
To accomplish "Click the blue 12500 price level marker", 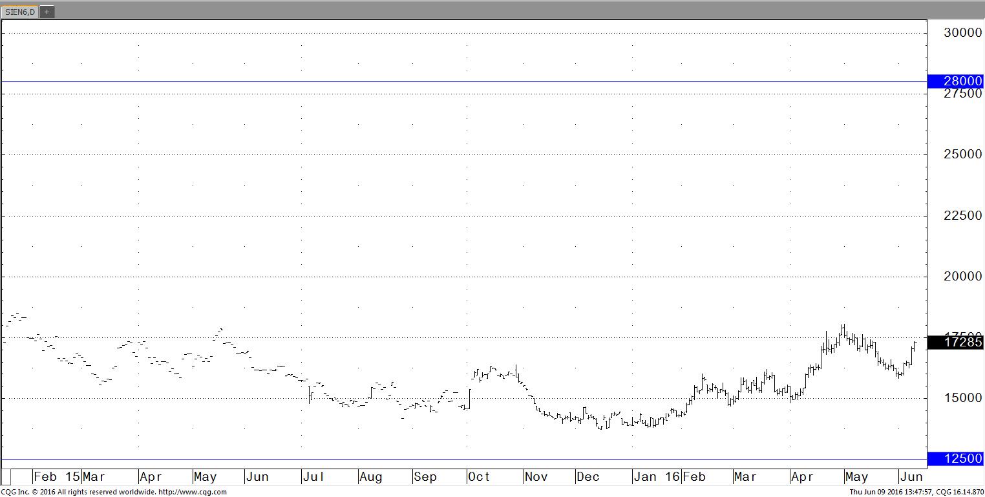I will [x=955, y=459].
